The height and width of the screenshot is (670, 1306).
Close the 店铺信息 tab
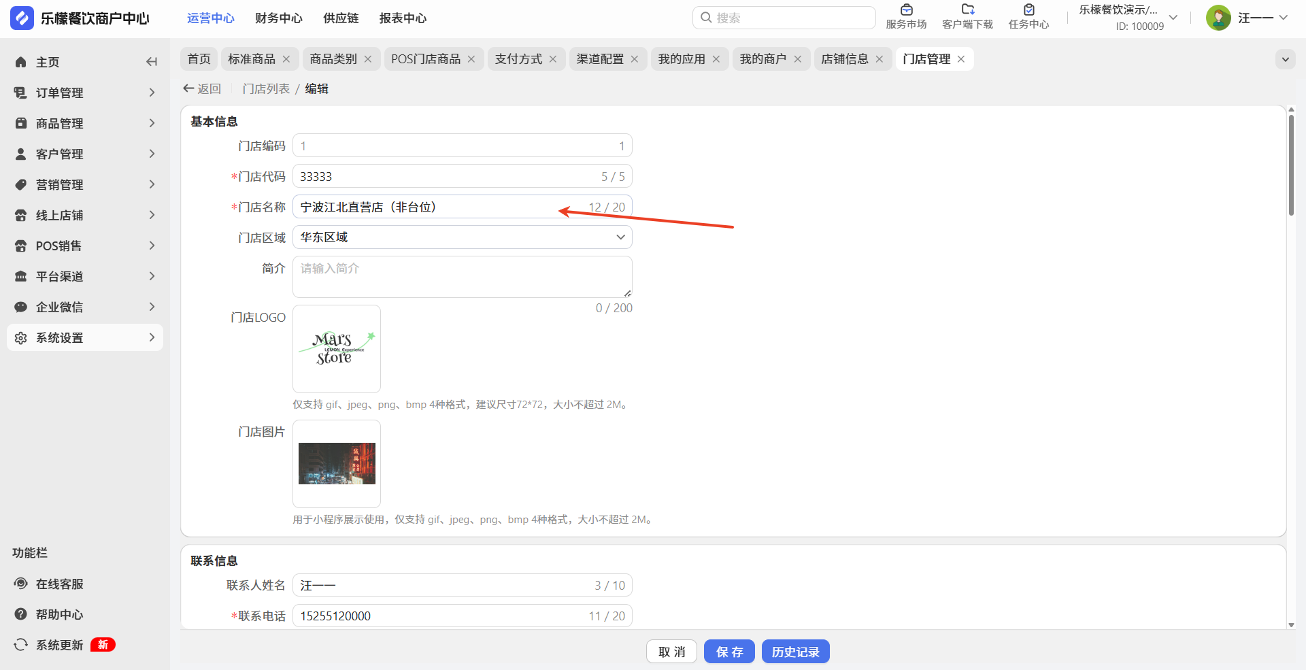click(x=880, y=59)
